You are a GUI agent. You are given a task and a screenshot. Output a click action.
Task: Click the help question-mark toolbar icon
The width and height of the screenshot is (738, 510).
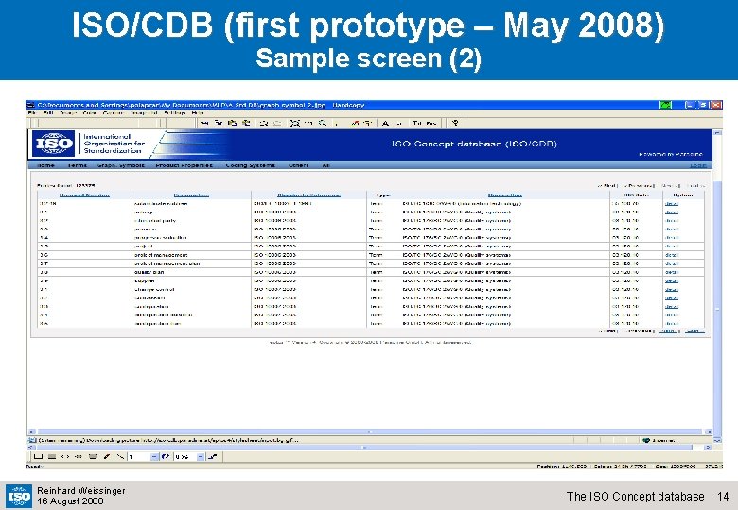tap(455, 123)
